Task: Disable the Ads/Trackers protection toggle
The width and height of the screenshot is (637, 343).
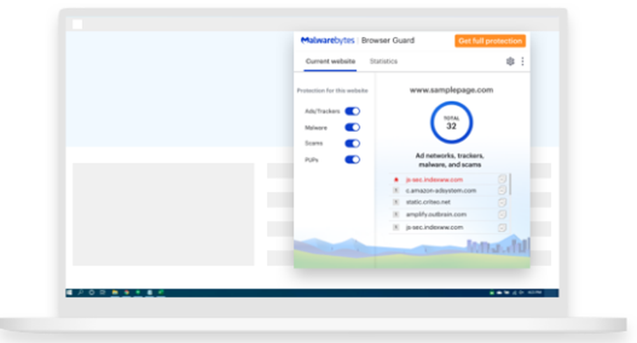Action: [352, 112]
